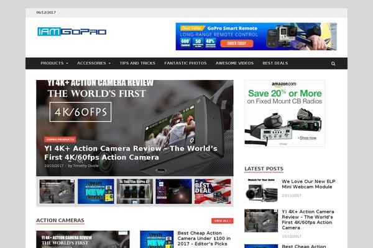The image size is (373, 248).
Task: Click the 10/10/2017 date in Latest Posts
Action: pos(292,236)
